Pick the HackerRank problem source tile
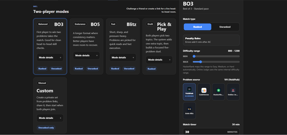The height and width of the screenshot is (135, 287). pos(218,92)
